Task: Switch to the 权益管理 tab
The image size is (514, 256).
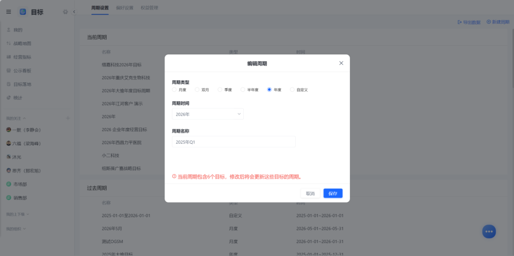Action: [x=149, y=8]
